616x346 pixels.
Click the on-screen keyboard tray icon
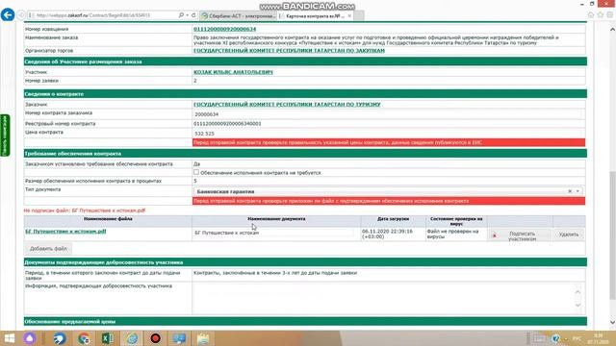539,338
